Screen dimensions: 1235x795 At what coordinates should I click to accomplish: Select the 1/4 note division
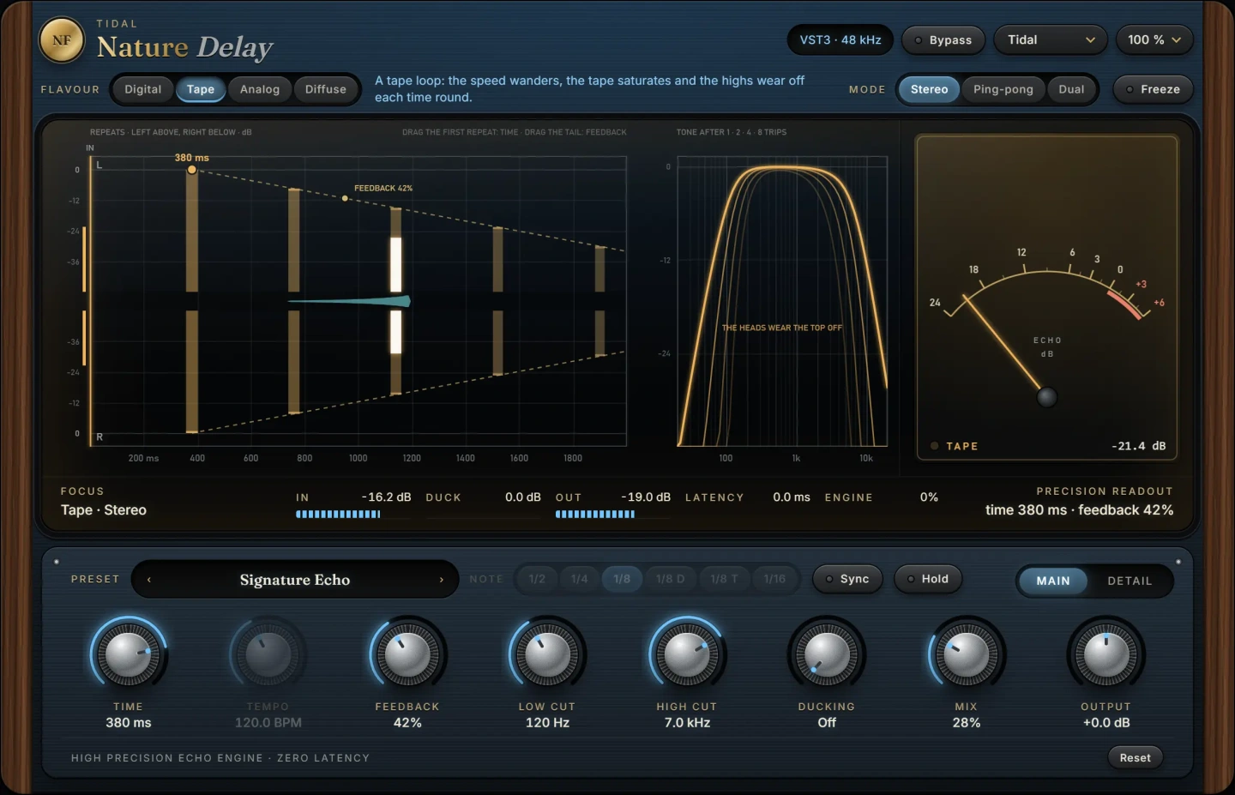tap(580, 579)
